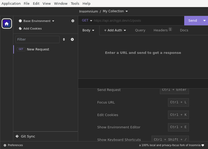
Task: Click the Base Environment circle indicator
Action: 20,21
